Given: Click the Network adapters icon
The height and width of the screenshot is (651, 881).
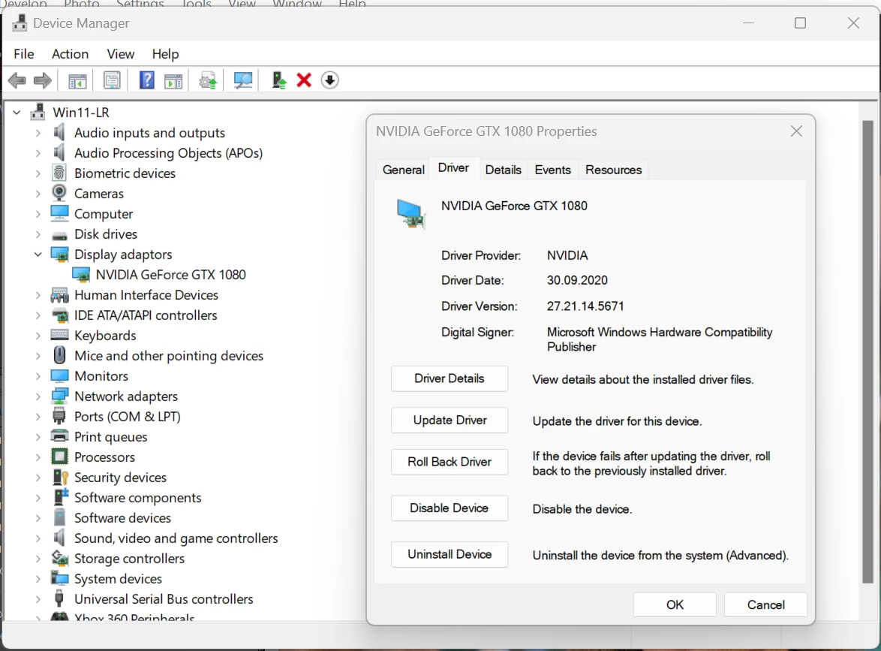Looking at the screenshot, I should coord(59,396).
